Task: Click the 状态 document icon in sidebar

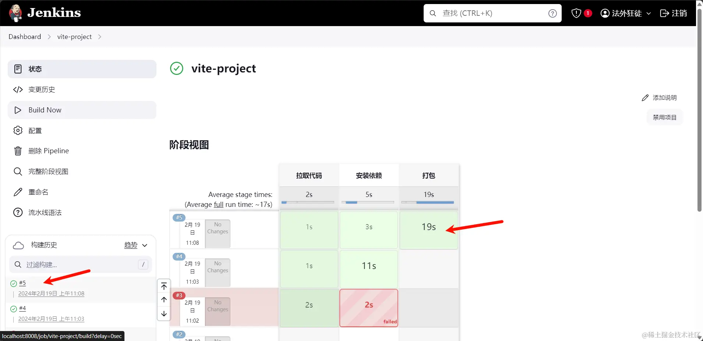Action: 18,69
